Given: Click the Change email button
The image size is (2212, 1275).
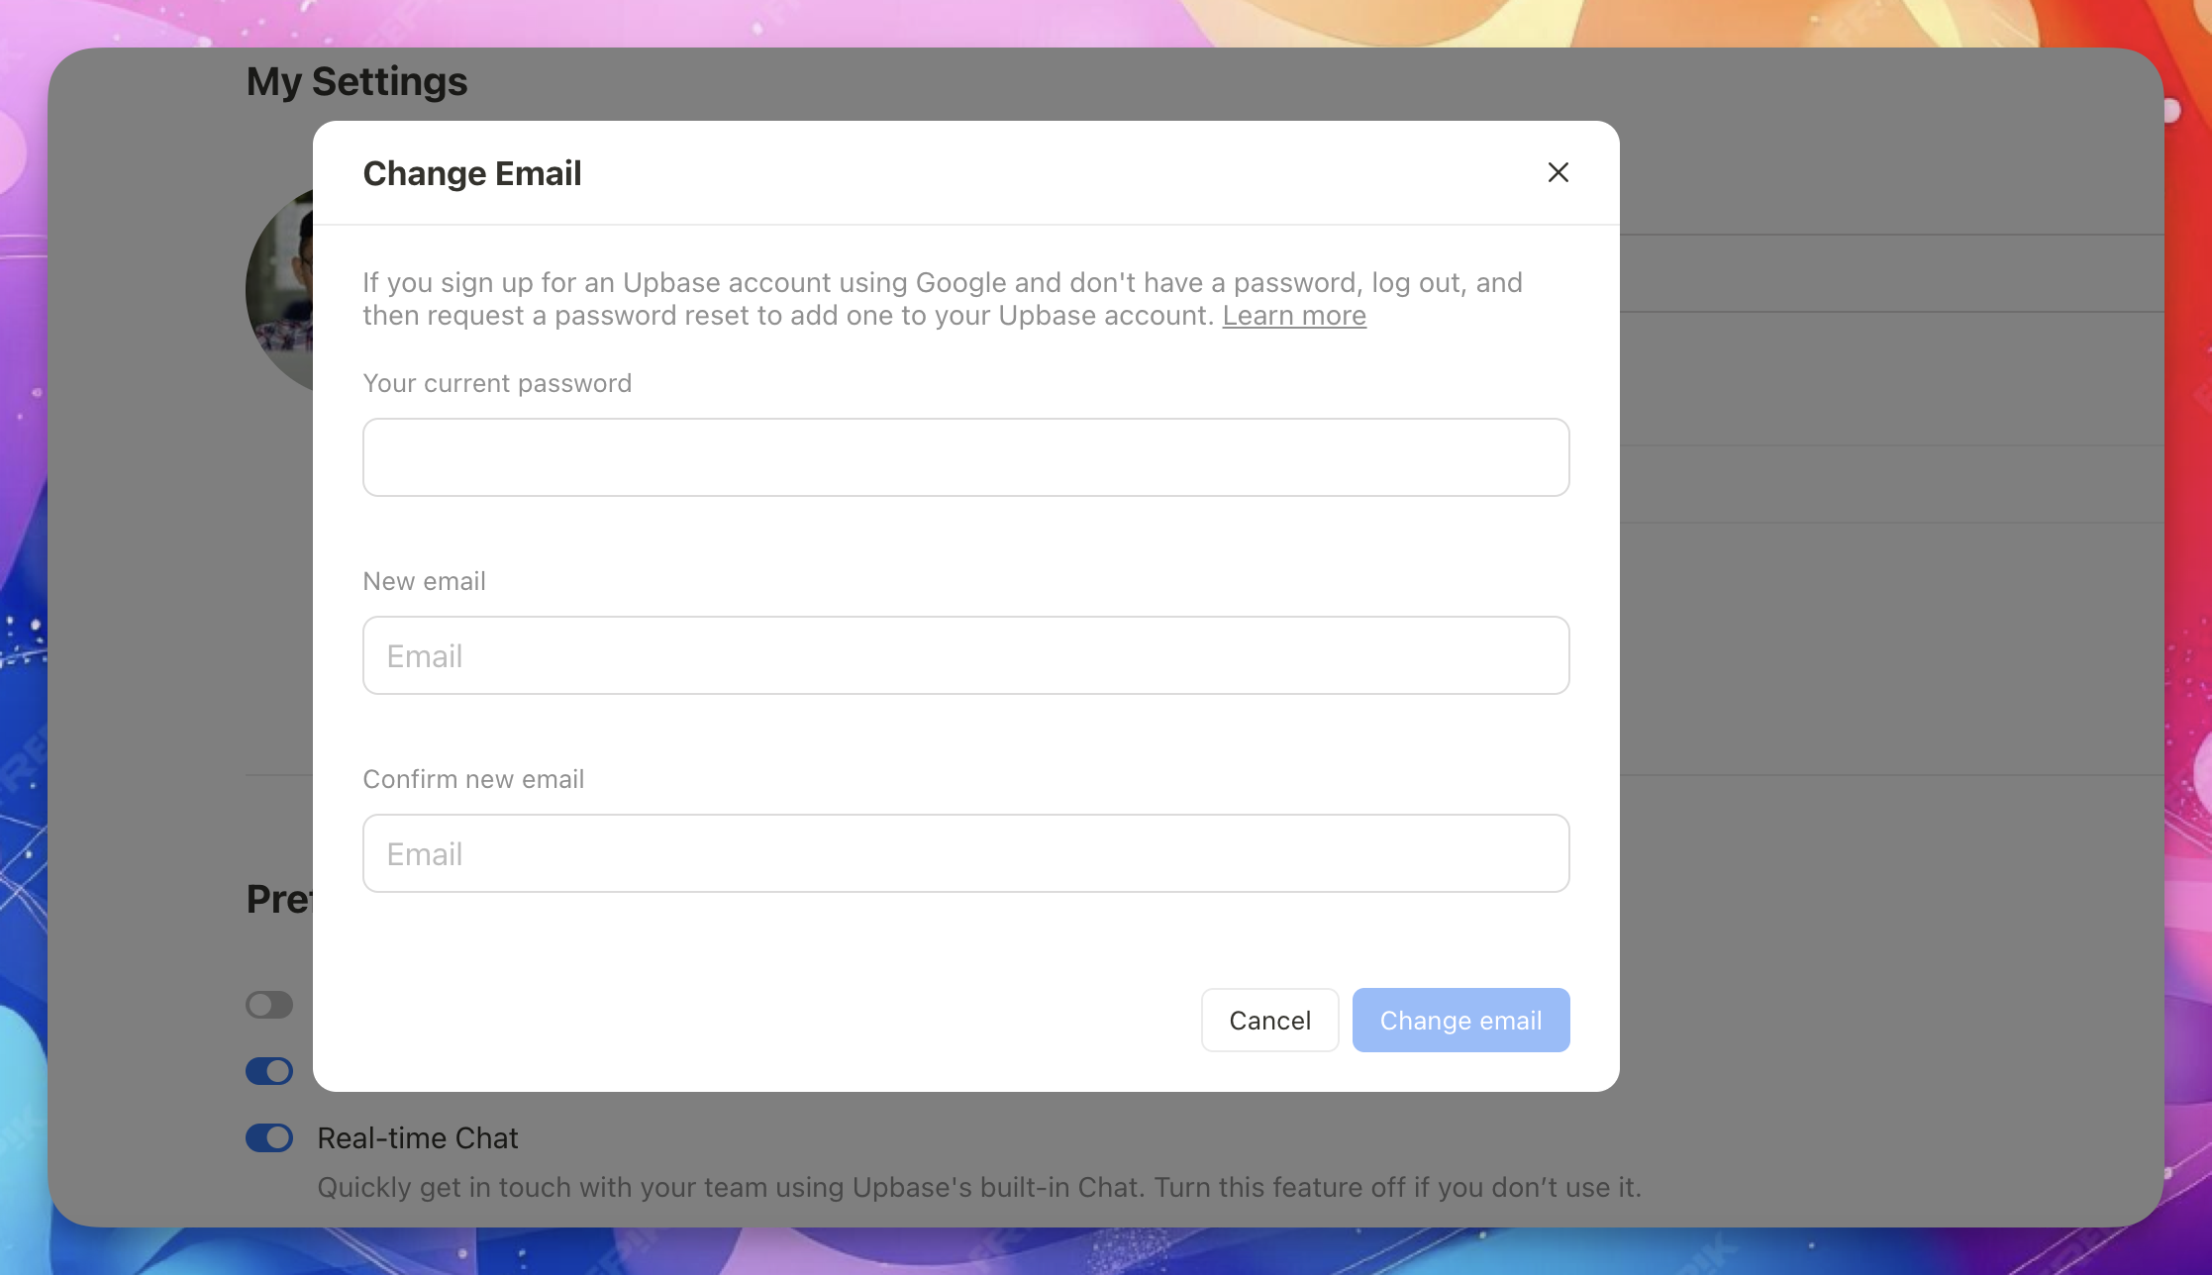Looking at the screenshot, I should click(x=1460, y=1020).
